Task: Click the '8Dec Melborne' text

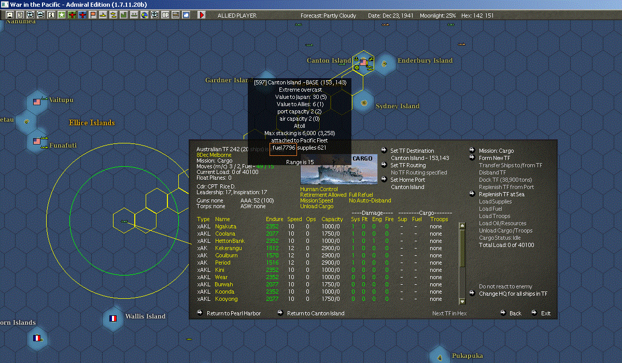Action: pyautogui.click(x=214, y=155)
